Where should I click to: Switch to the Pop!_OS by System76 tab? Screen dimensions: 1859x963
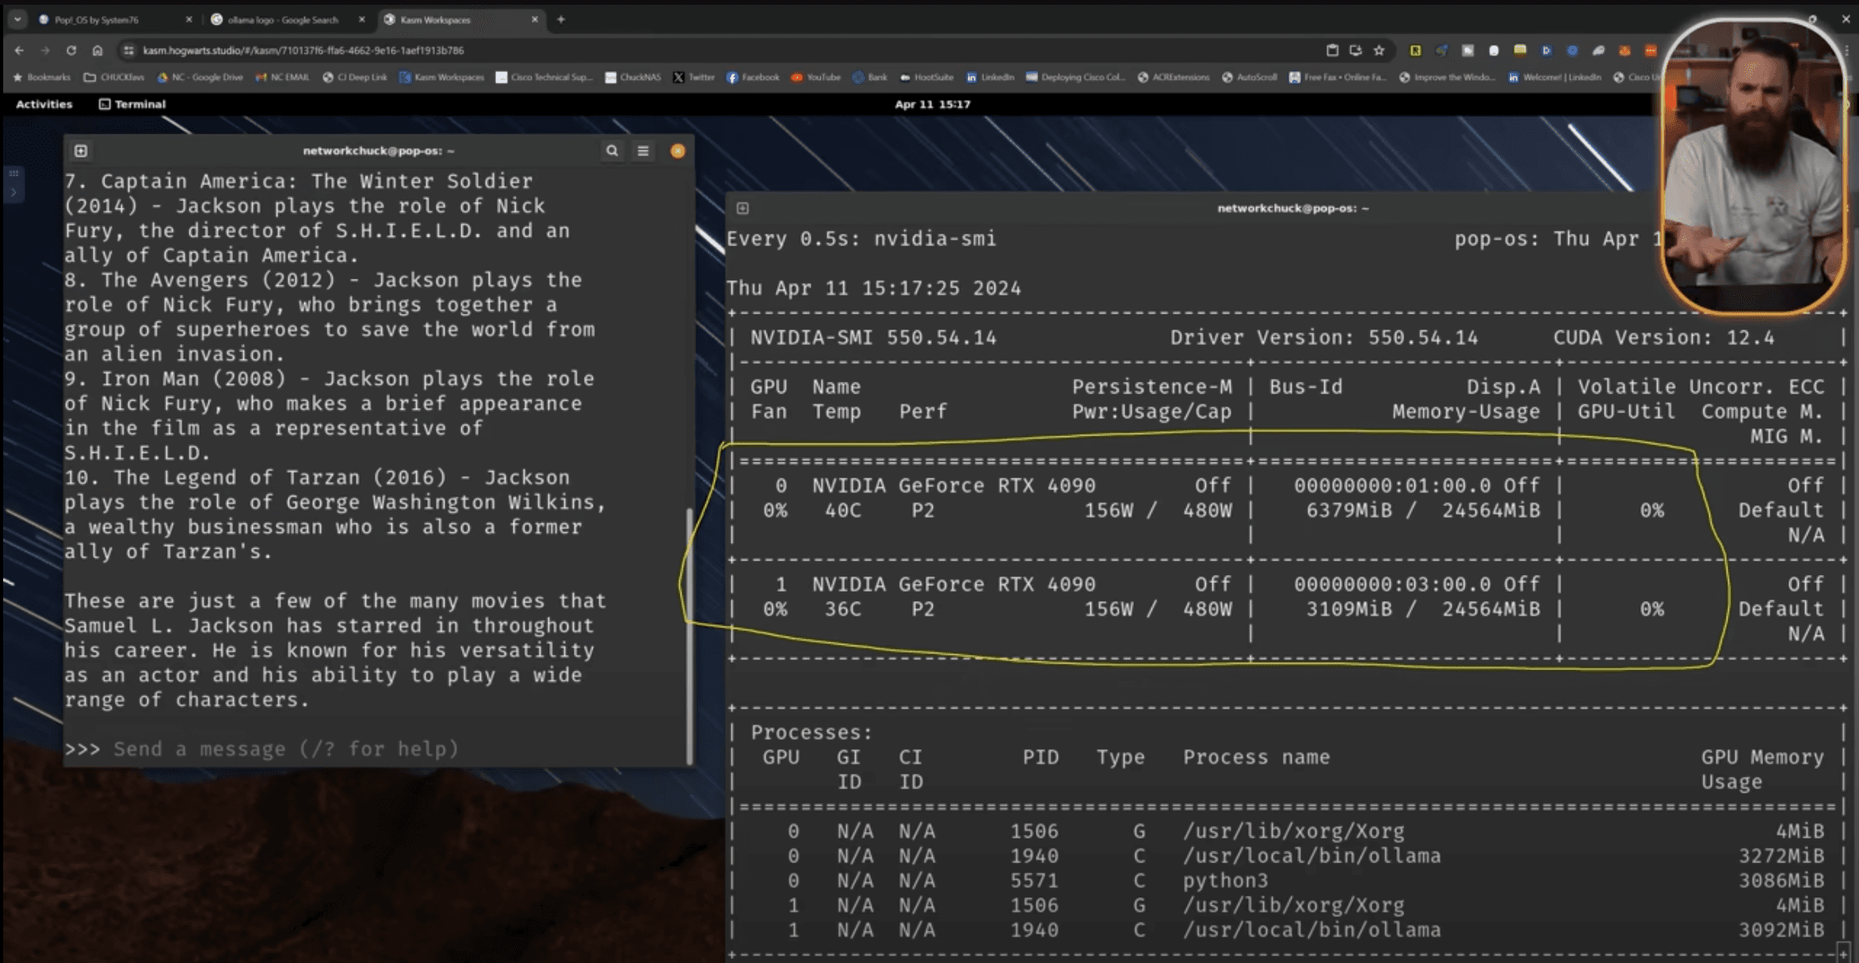(97, 19)
